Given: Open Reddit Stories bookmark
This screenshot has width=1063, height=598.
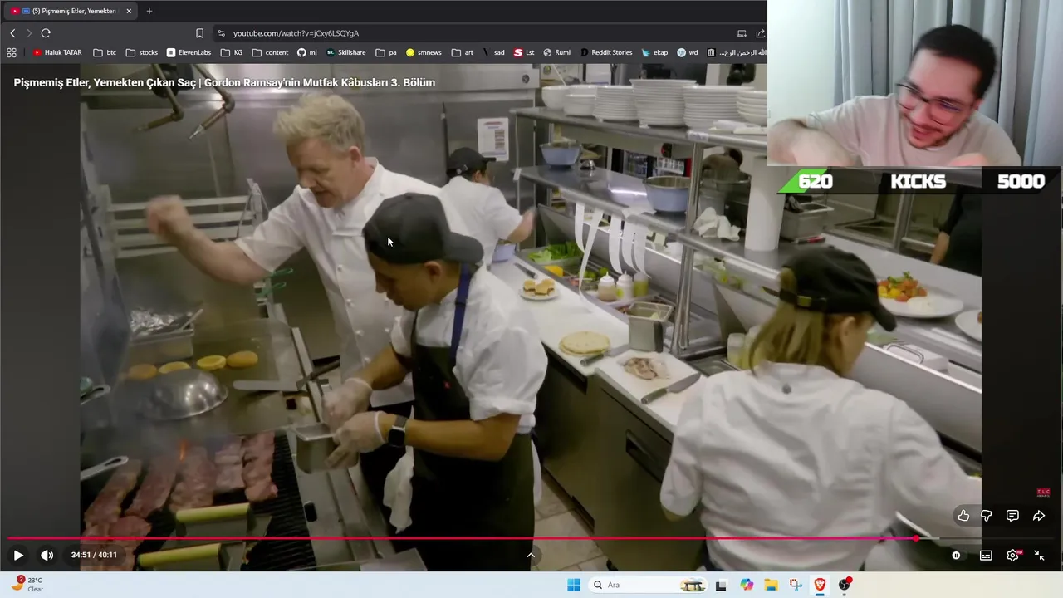Looking at the screenshot, I should click(x=606, y=52).
